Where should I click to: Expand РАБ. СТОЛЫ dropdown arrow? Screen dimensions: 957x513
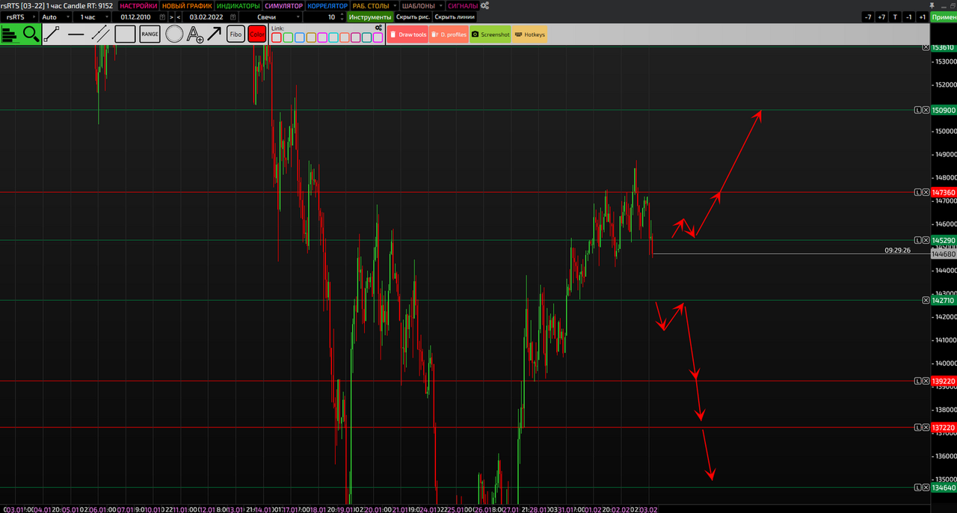tap(396, 5)
